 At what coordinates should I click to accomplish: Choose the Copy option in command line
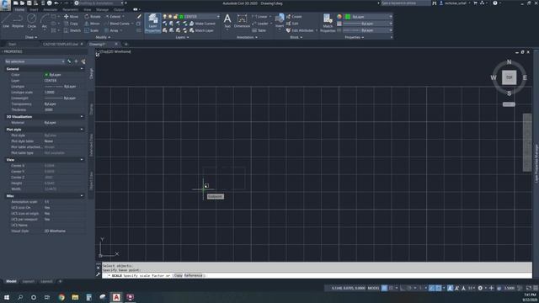[178, 275]
